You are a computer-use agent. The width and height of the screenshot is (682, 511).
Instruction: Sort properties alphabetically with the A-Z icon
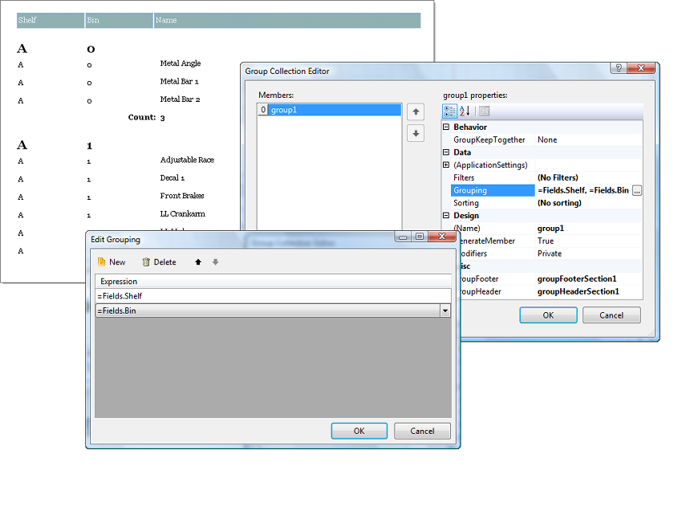pyautogui.click(x=464, y=112)
